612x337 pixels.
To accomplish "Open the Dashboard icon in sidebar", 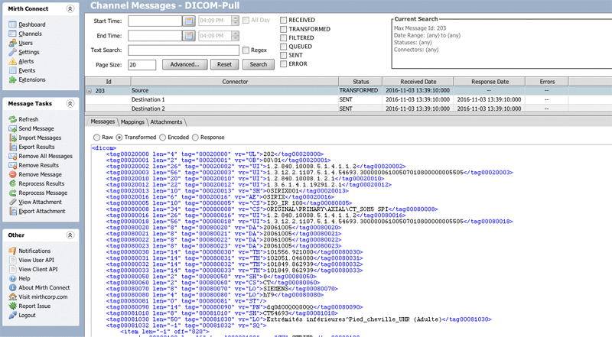I will [12, 24].
